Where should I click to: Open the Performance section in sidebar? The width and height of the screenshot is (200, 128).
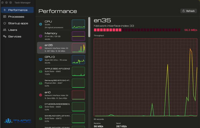[x=17, y=10]
